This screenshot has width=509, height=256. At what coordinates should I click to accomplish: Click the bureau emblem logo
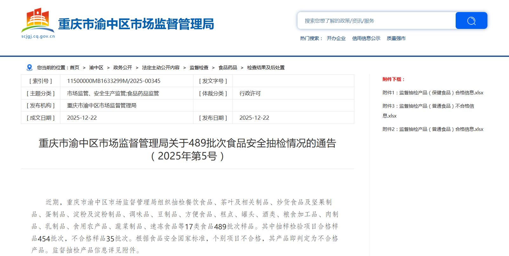tap(38, 20)
